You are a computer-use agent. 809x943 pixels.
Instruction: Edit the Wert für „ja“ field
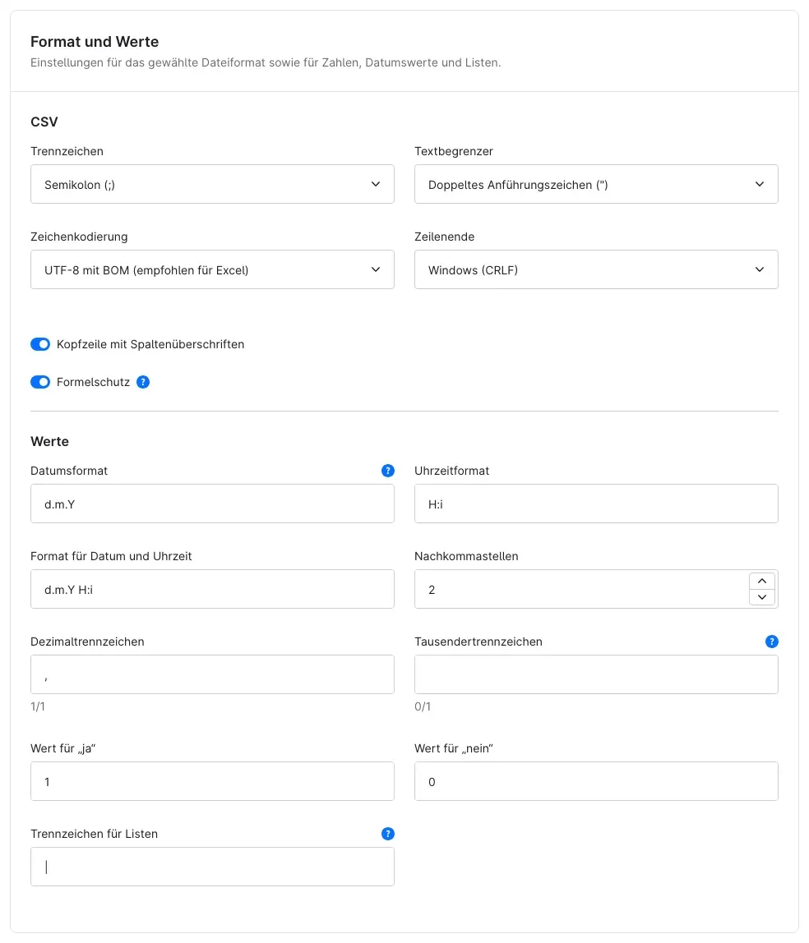pyautogui.click(x=212, y=781)
